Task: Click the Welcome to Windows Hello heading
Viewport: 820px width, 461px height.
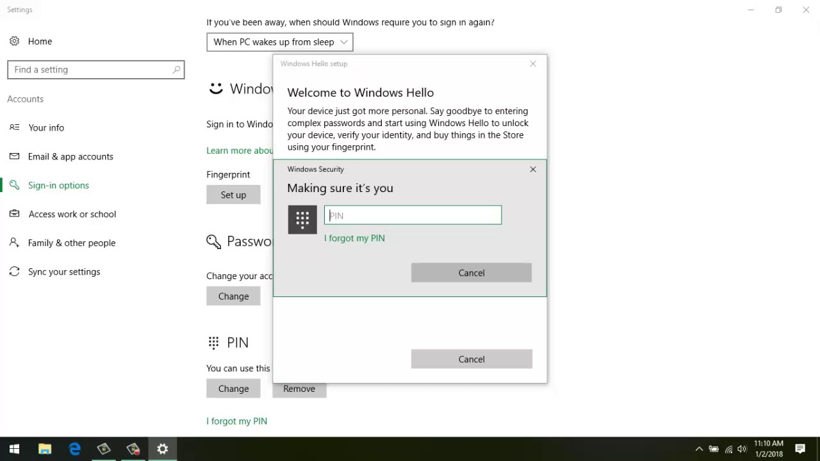Action: click(x=361, y=93)
